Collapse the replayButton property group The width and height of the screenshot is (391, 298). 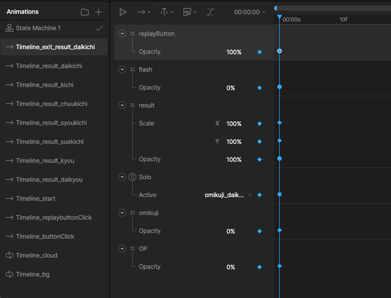click(x=122, y=33)
